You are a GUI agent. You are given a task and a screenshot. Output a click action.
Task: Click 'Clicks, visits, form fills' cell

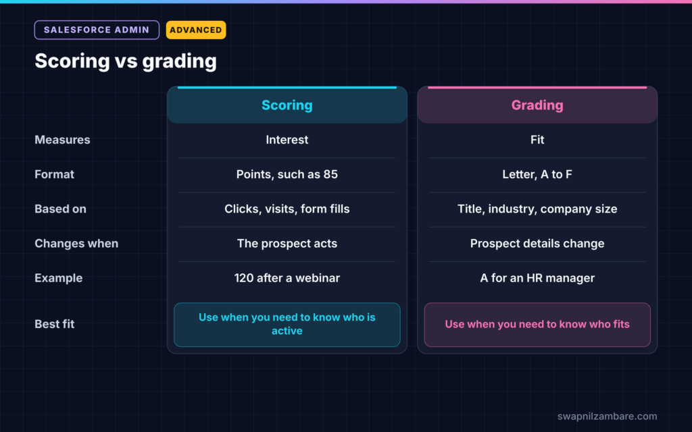(287, 209)
